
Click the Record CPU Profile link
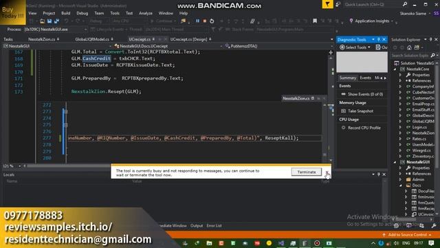364,128
